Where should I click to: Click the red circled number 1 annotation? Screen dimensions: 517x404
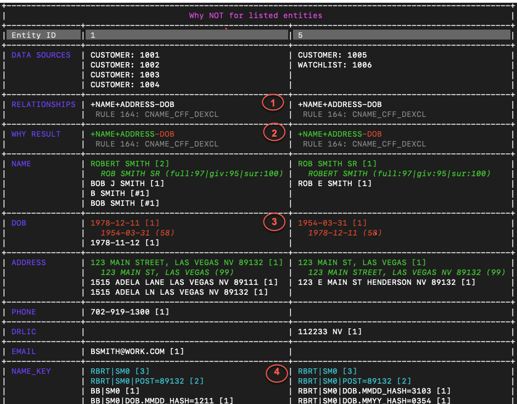click(x=273, y=103)
